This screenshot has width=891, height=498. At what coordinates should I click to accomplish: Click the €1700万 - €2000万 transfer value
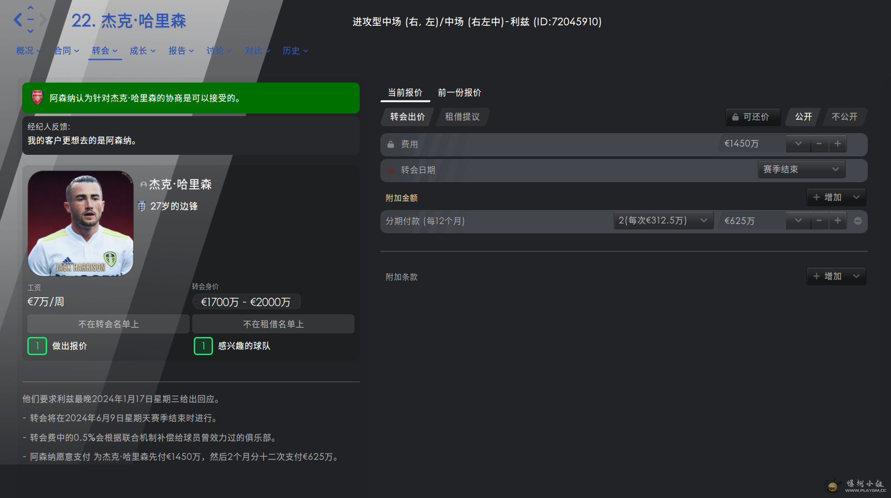246,302
